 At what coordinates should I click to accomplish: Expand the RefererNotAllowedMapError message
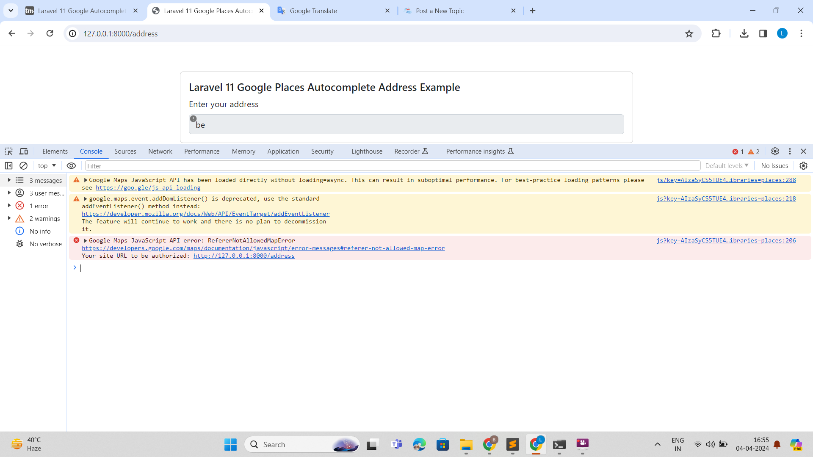[x=86, y=240]
